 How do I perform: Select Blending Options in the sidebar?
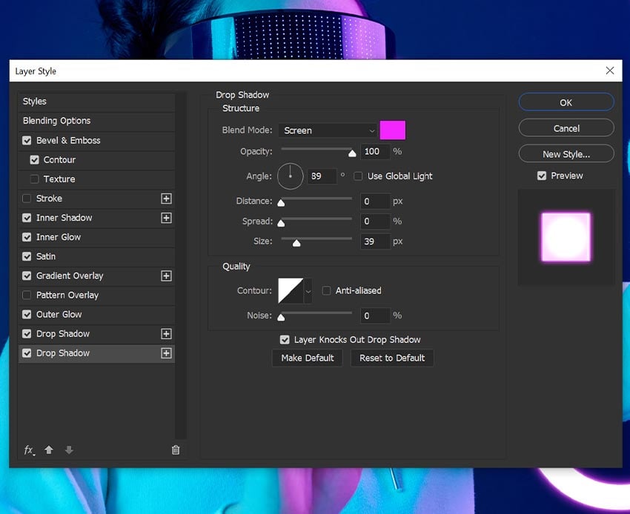(x=96, y=121)
